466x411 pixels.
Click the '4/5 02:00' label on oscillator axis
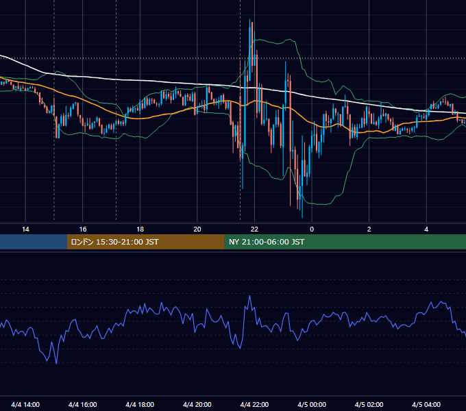point(369,404)
